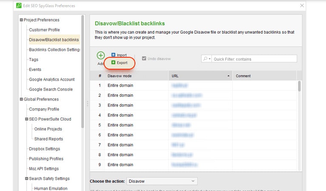Click the left tree panel scrollbar

tap(82, 71)
